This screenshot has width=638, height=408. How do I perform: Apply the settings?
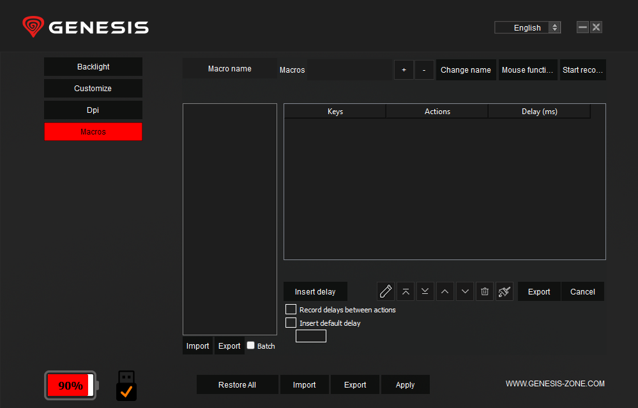pos(406,384)
